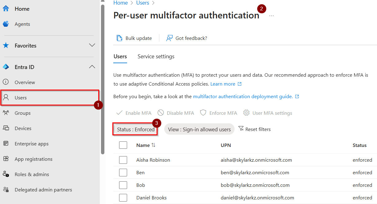Open the multifactor authentication deployment guide link

[x=243, y=96]
